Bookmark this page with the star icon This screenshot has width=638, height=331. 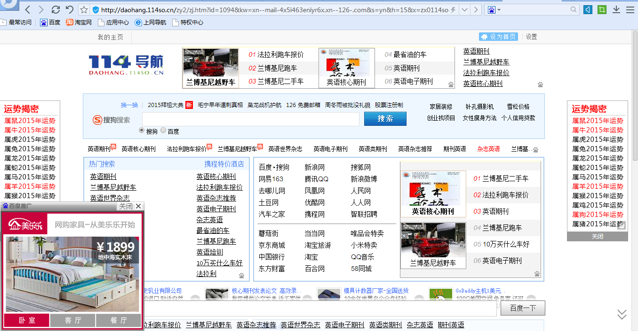pos(83,9)
